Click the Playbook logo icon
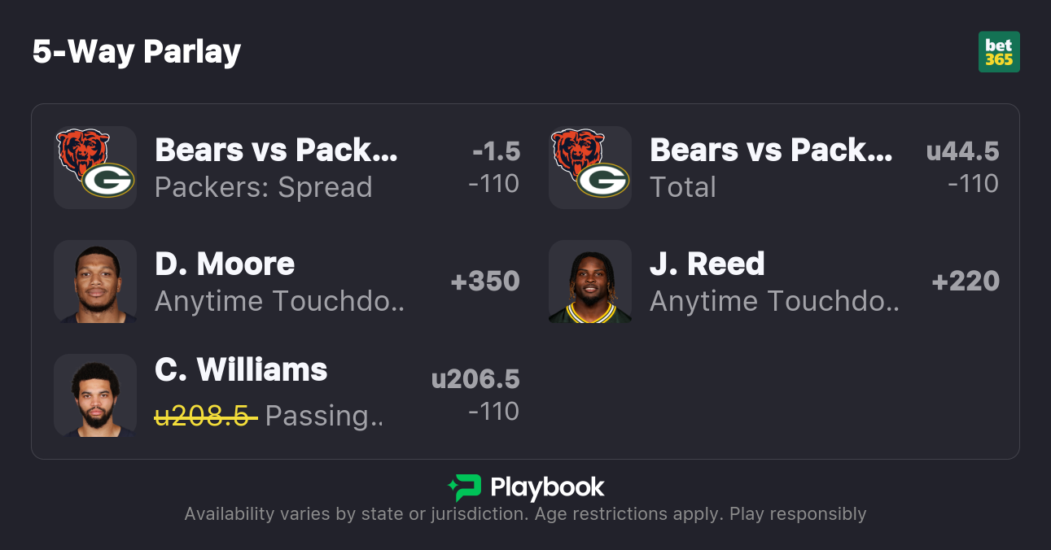1051x550 pixels. point(464,487)
